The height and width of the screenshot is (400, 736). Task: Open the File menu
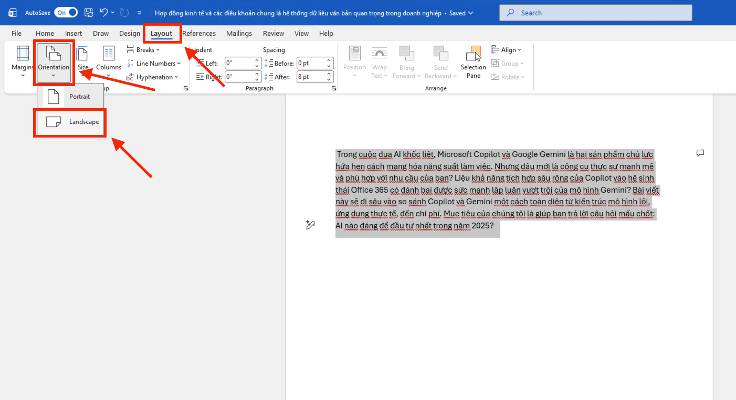point(17,33)
